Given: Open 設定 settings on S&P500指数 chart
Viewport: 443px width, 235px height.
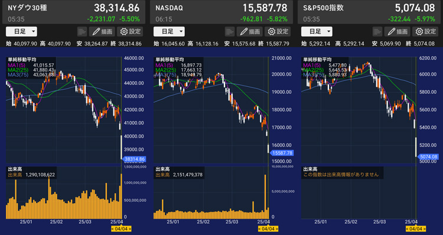Looking at the screenshot, I should (425, 31).
